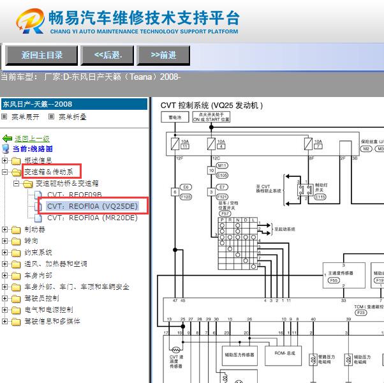Expand the 车身外部、车门 tree node

coord(4,287)
